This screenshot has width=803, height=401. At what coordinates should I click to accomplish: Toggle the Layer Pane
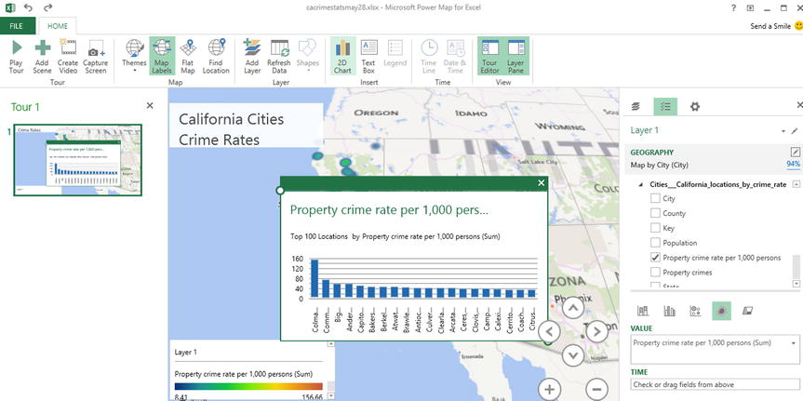[515, 57]
